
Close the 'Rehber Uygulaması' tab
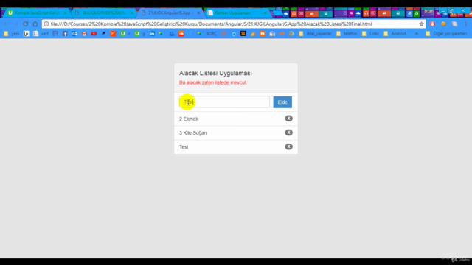point(265,13)
